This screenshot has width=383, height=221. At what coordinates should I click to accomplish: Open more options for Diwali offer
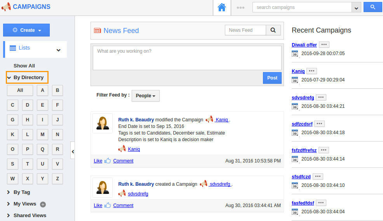[x=324, y=45]
